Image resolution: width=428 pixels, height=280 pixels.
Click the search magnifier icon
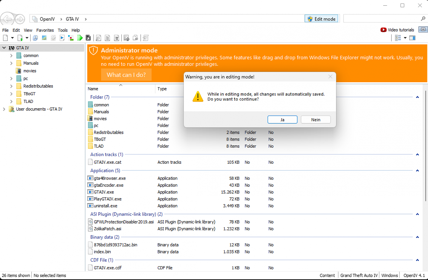pyautogui.click(x=423, y=19)
